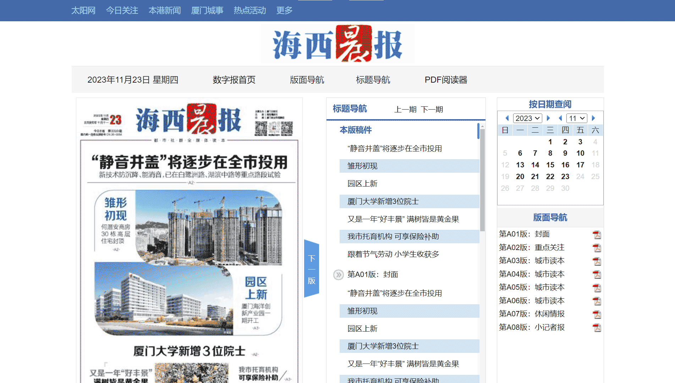Open 标题导航 in the gray menu bar
Image resolution: width=675 pixels, height=383 pixels.
373,80
